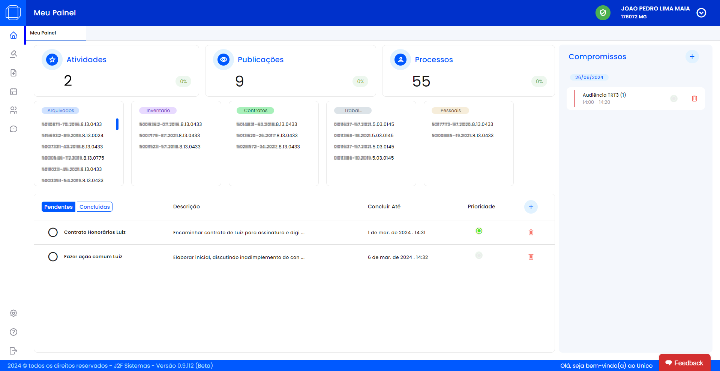Open the settings gear in the sidebar
The image size is (720, 371).
tap(13, 313)
